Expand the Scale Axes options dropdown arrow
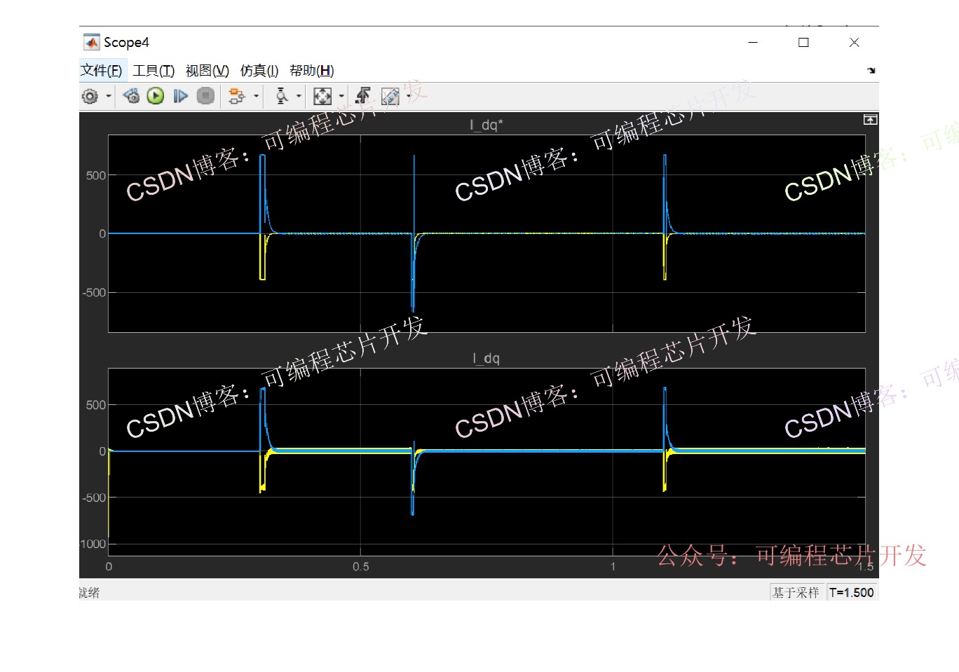The height and width of the screenshot is (672, 959). (x=341, y=96)
